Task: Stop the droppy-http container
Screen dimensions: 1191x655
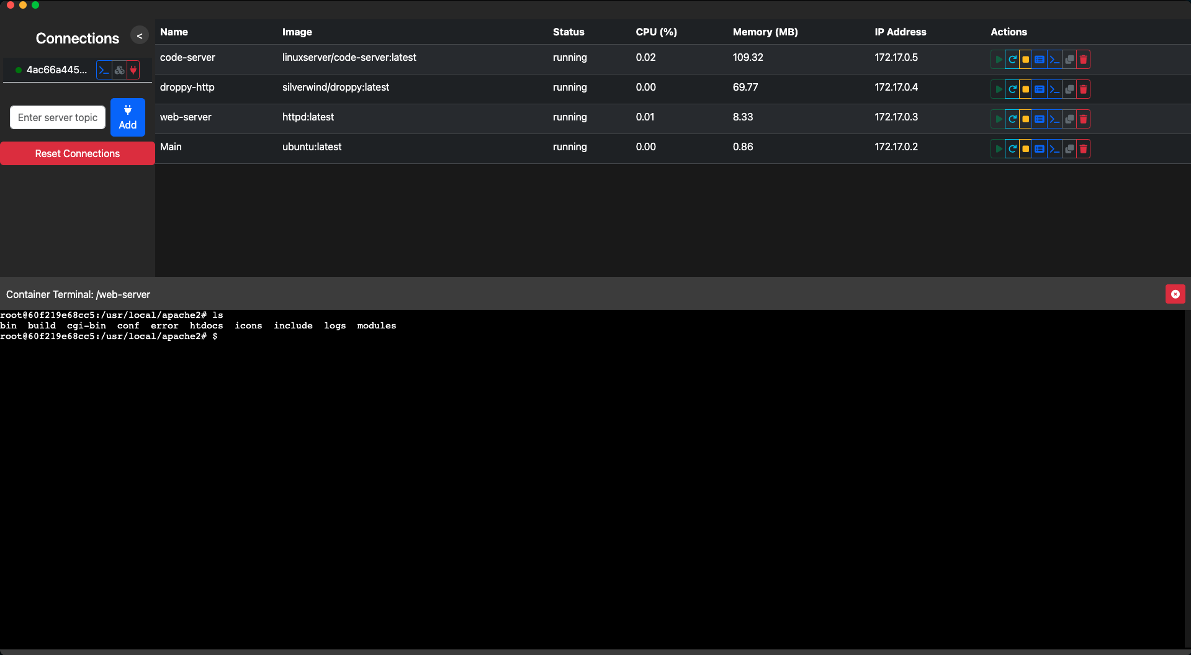Action: (1026, 89)
